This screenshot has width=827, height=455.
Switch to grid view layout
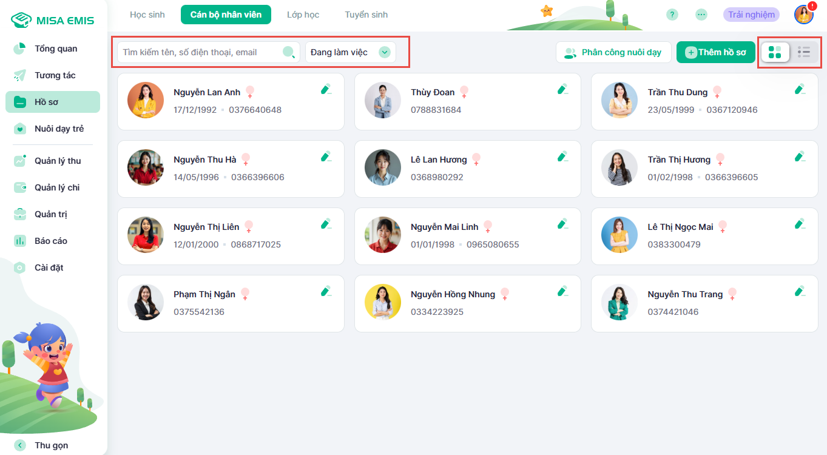775,52
